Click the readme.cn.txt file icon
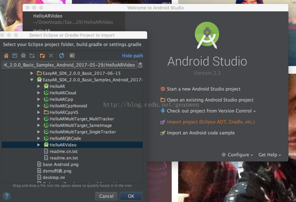This screenshot has width=296, height=202. click(x=46, y=151)
